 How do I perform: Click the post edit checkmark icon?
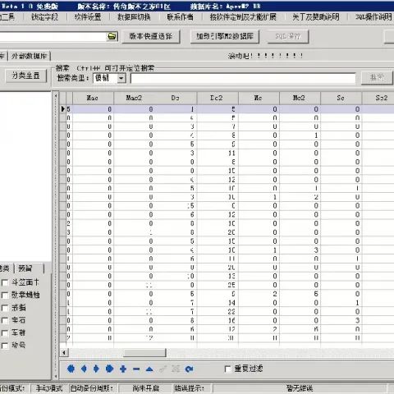coord(163,369)
